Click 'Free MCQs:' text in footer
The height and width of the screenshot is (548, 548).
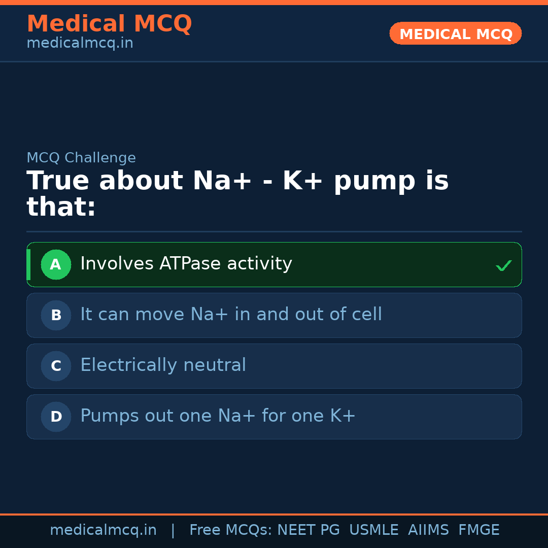click(230, 530)
